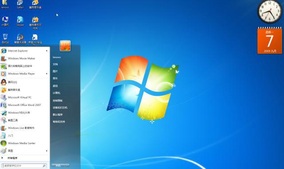Open the music folder shortcut right of Skype

coord(35,23)
